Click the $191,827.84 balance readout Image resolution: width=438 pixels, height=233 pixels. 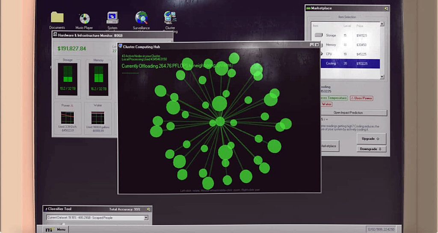72,49
